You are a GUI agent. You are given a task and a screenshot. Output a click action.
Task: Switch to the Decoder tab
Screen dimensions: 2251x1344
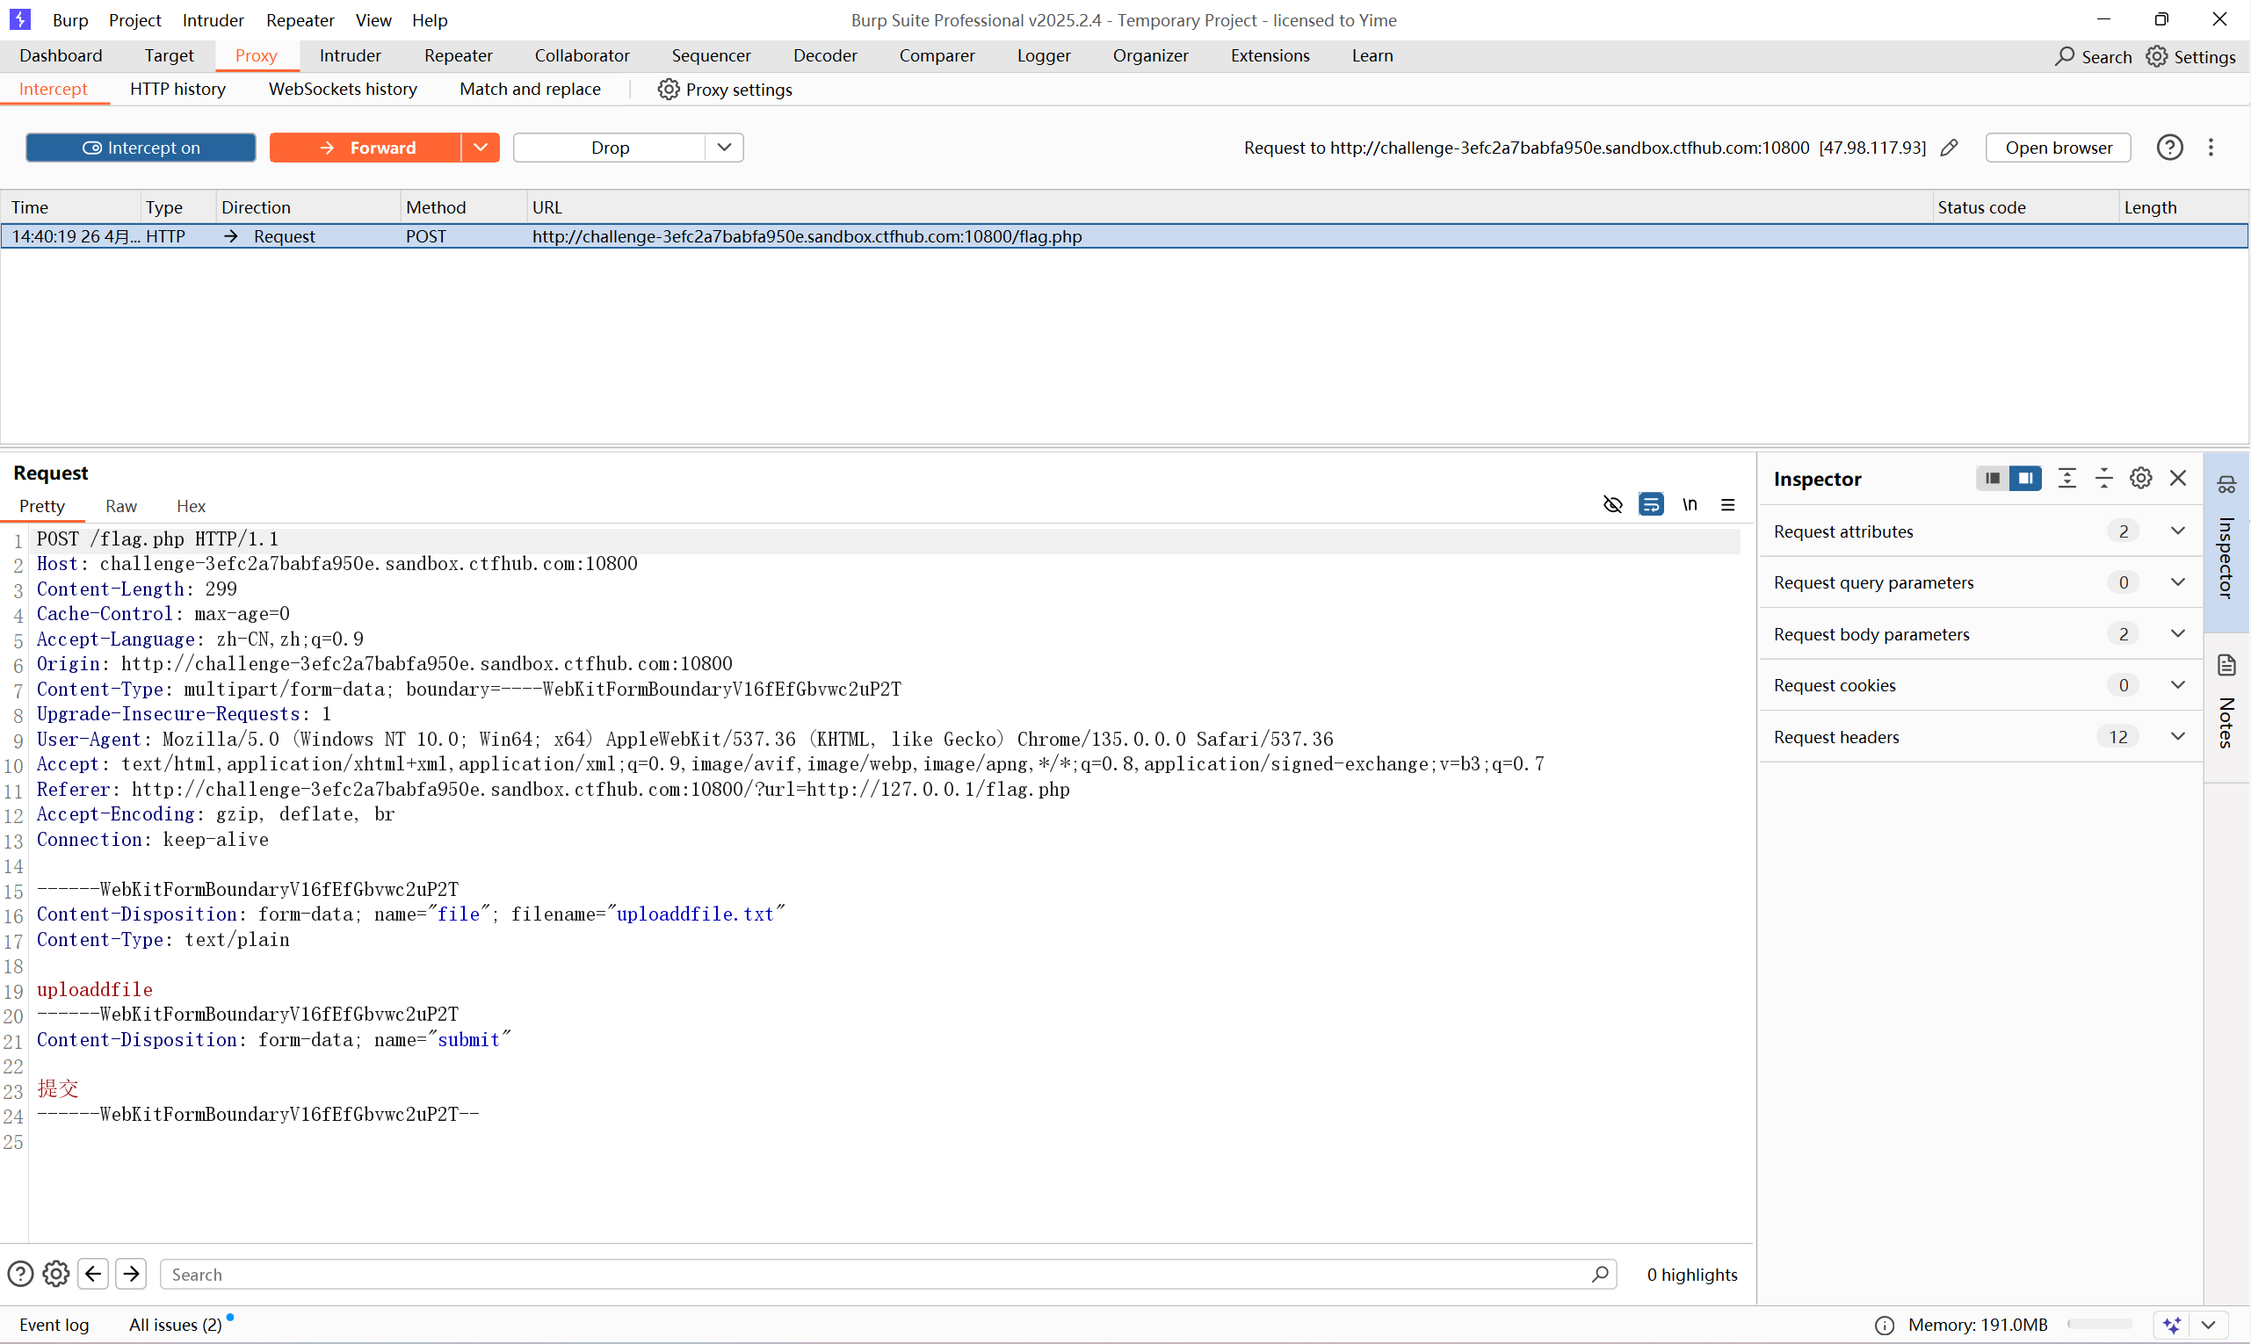[825, 55]
